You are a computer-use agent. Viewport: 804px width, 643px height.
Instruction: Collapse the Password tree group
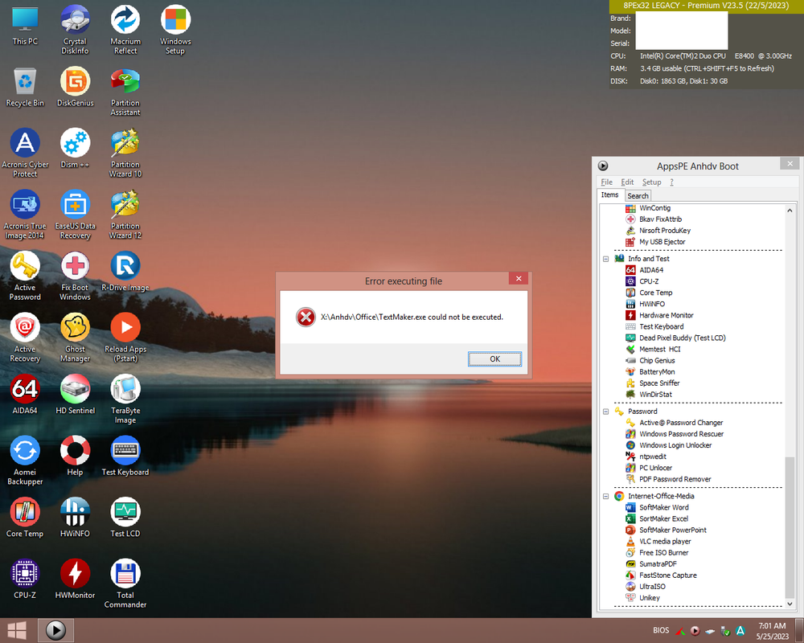click(605, 412)
